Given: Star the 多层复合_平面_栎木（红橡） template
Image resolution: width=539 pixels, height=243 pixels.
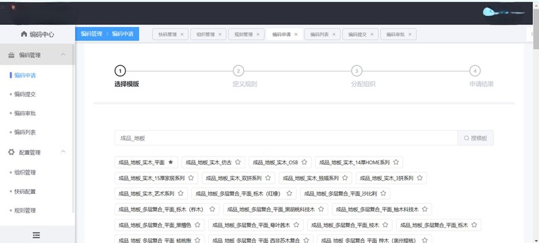Looking at the screenshot, I should [289, 193].
